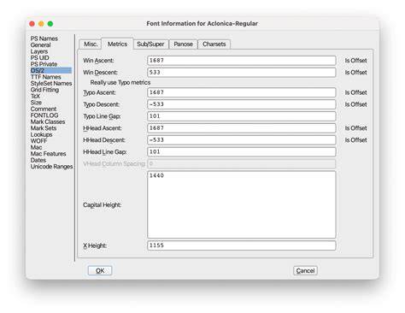The image size is (405, 313).
Task: Click the Typo Line Gap field
Action: (242, 116)
